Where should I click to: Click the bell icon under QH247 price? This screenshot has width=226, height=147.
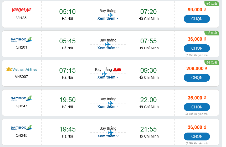pos(187,114)
